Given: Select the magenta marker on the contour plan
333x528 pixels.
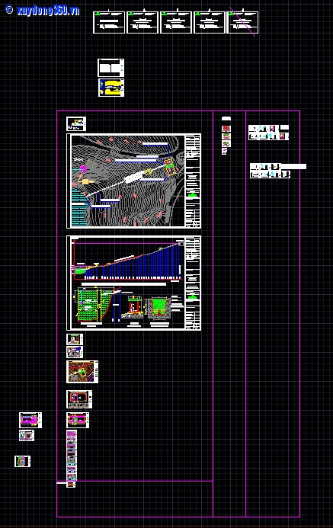Looking at the screenshot, I should [x=83, y=168].
